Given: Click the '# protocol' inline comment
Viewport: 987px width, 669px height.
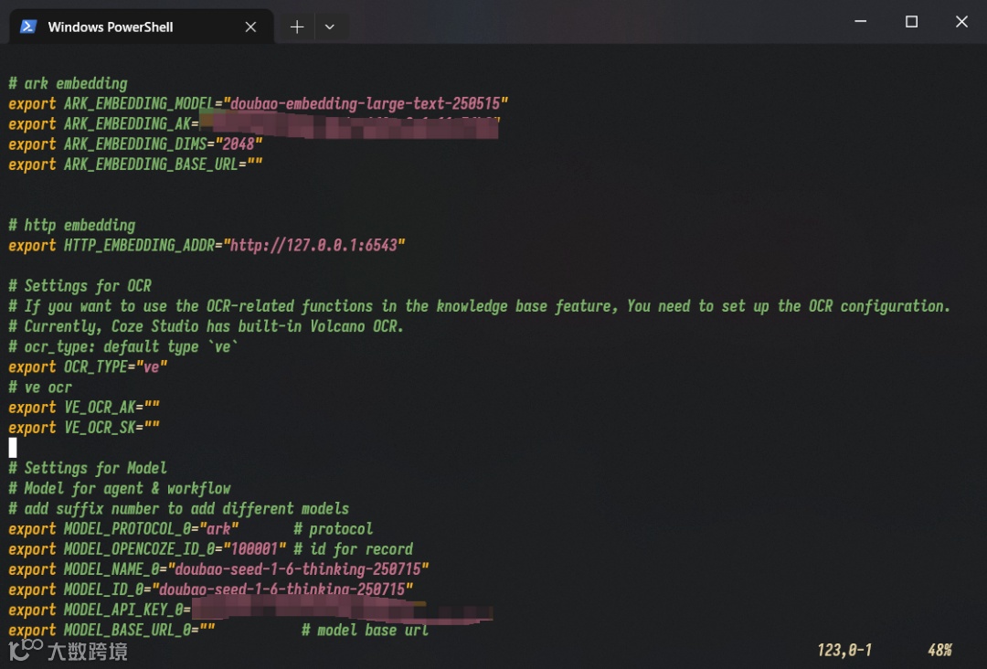Looking at the screenshot, I should click(x=334, y=528).
